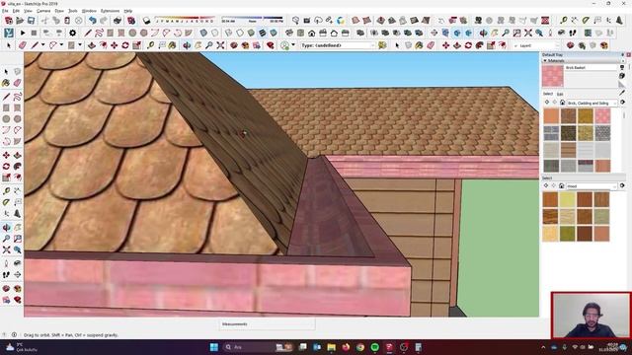Pick the eyedropper Sample Paint icon in Materials
632x355 pixels.
click(622, 93)
